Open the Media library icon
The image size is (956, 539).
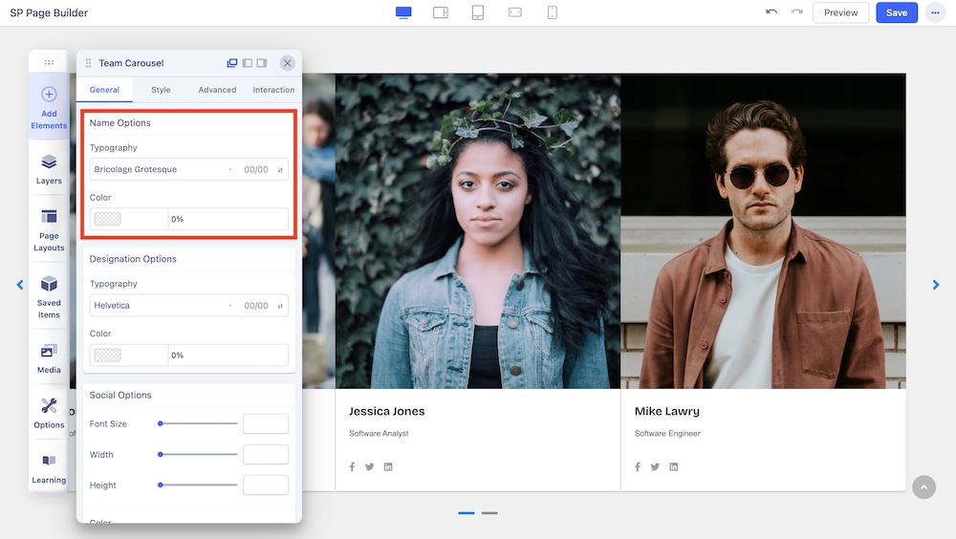49,357
